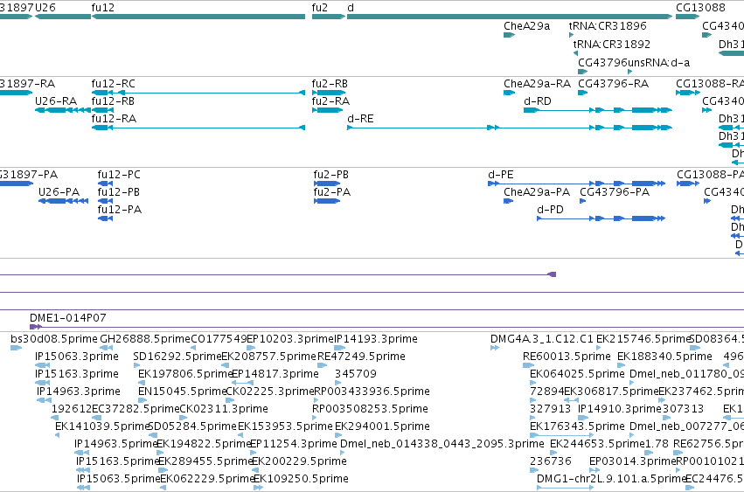Click CheA29a-PA protein label
This screenshot has height=492, width=744.
(x=537, y=192)
